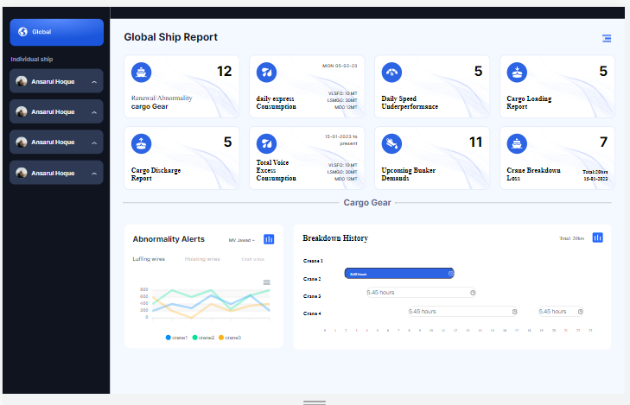
Task: Toggle the crane3 legend series
Action: pos(230,338)
